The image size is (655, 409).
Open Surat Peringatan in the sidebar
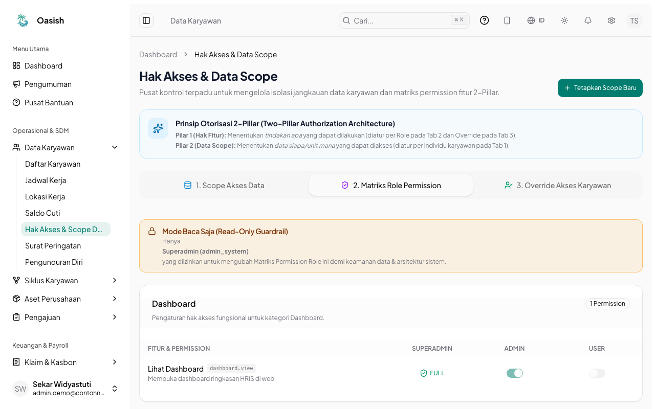coord(65,246)
